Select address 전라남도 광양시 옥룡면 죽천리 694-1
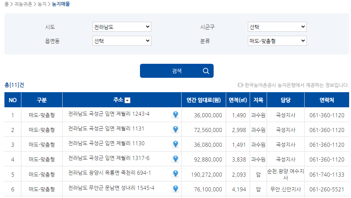 point(109,173)
